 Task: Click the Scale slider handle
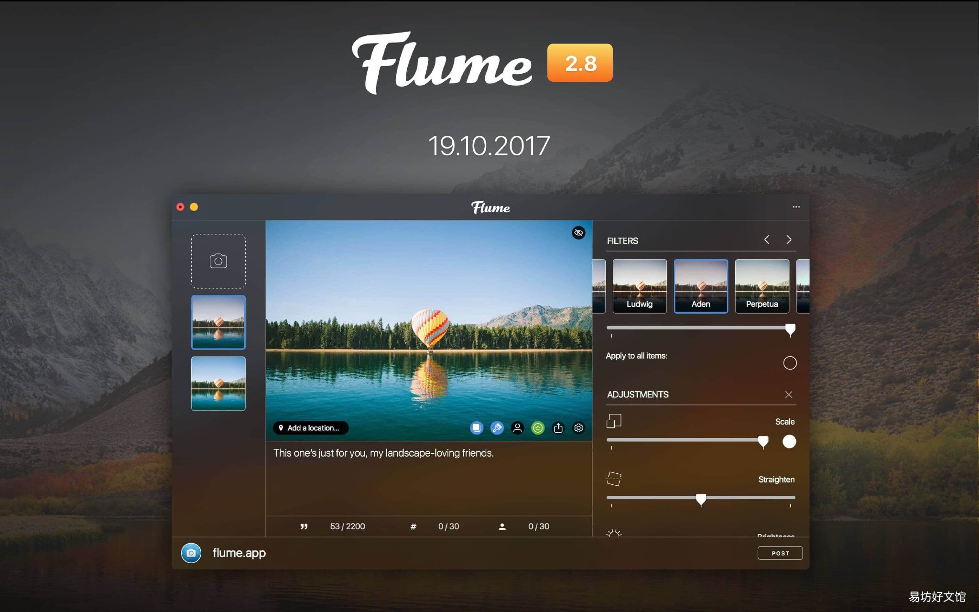(763, 442)
